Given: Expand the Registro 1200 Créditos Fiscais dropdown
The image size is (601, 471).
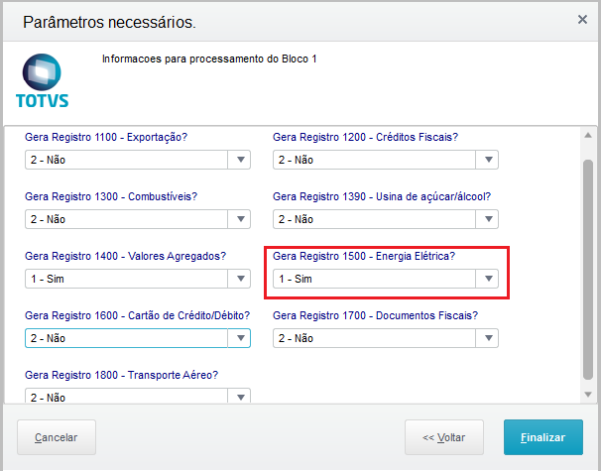Looking at the screenshot, I should [488, 160].
